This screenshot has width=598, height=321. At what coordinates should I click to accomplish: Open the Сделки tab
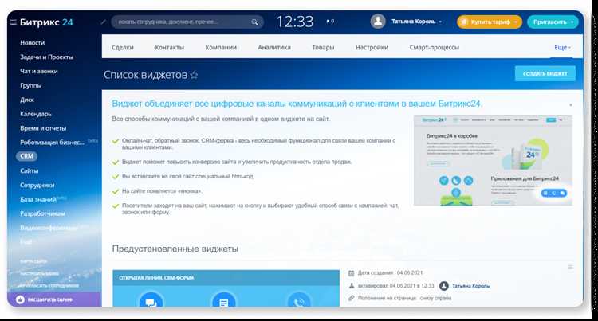pos(123,48)
